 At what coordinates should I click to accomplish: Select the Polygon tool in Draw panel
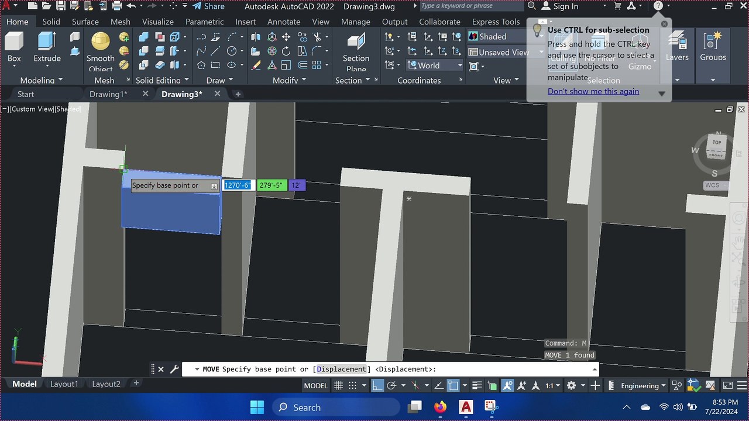201,65
